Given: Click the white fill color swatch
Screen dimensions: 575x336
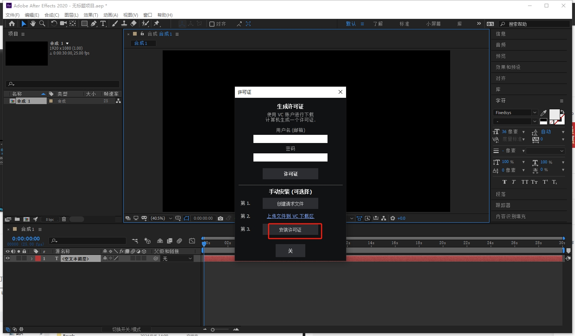Looking at the screenshot, I should click(554, 115).
